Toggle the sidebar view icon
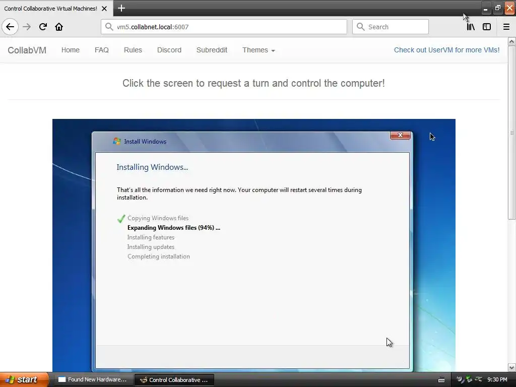This screenshot has width=516, height=387. point(487,27)
